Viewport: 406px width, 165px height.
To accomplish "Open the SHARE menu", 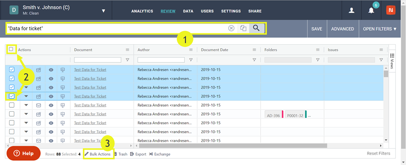I will pyautogui.click(x=255, y=11).
